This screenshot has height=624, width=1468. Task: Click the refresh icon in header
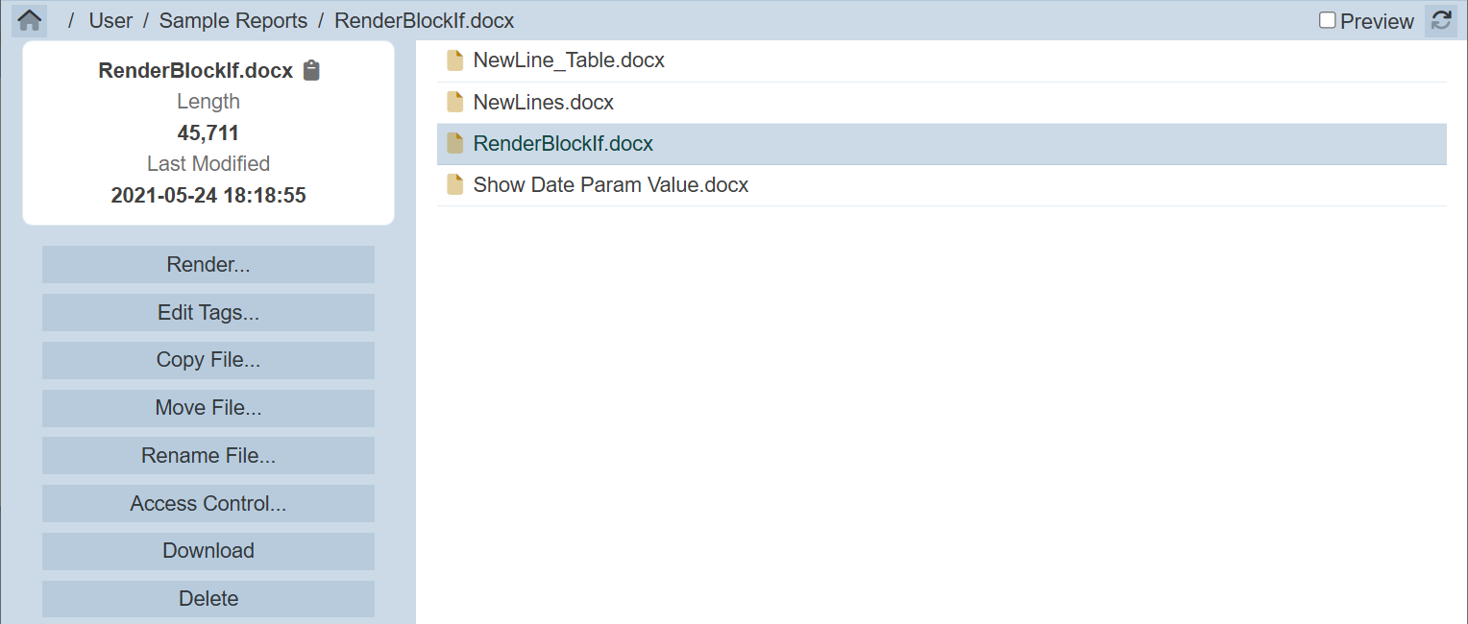click(1440, 20)
